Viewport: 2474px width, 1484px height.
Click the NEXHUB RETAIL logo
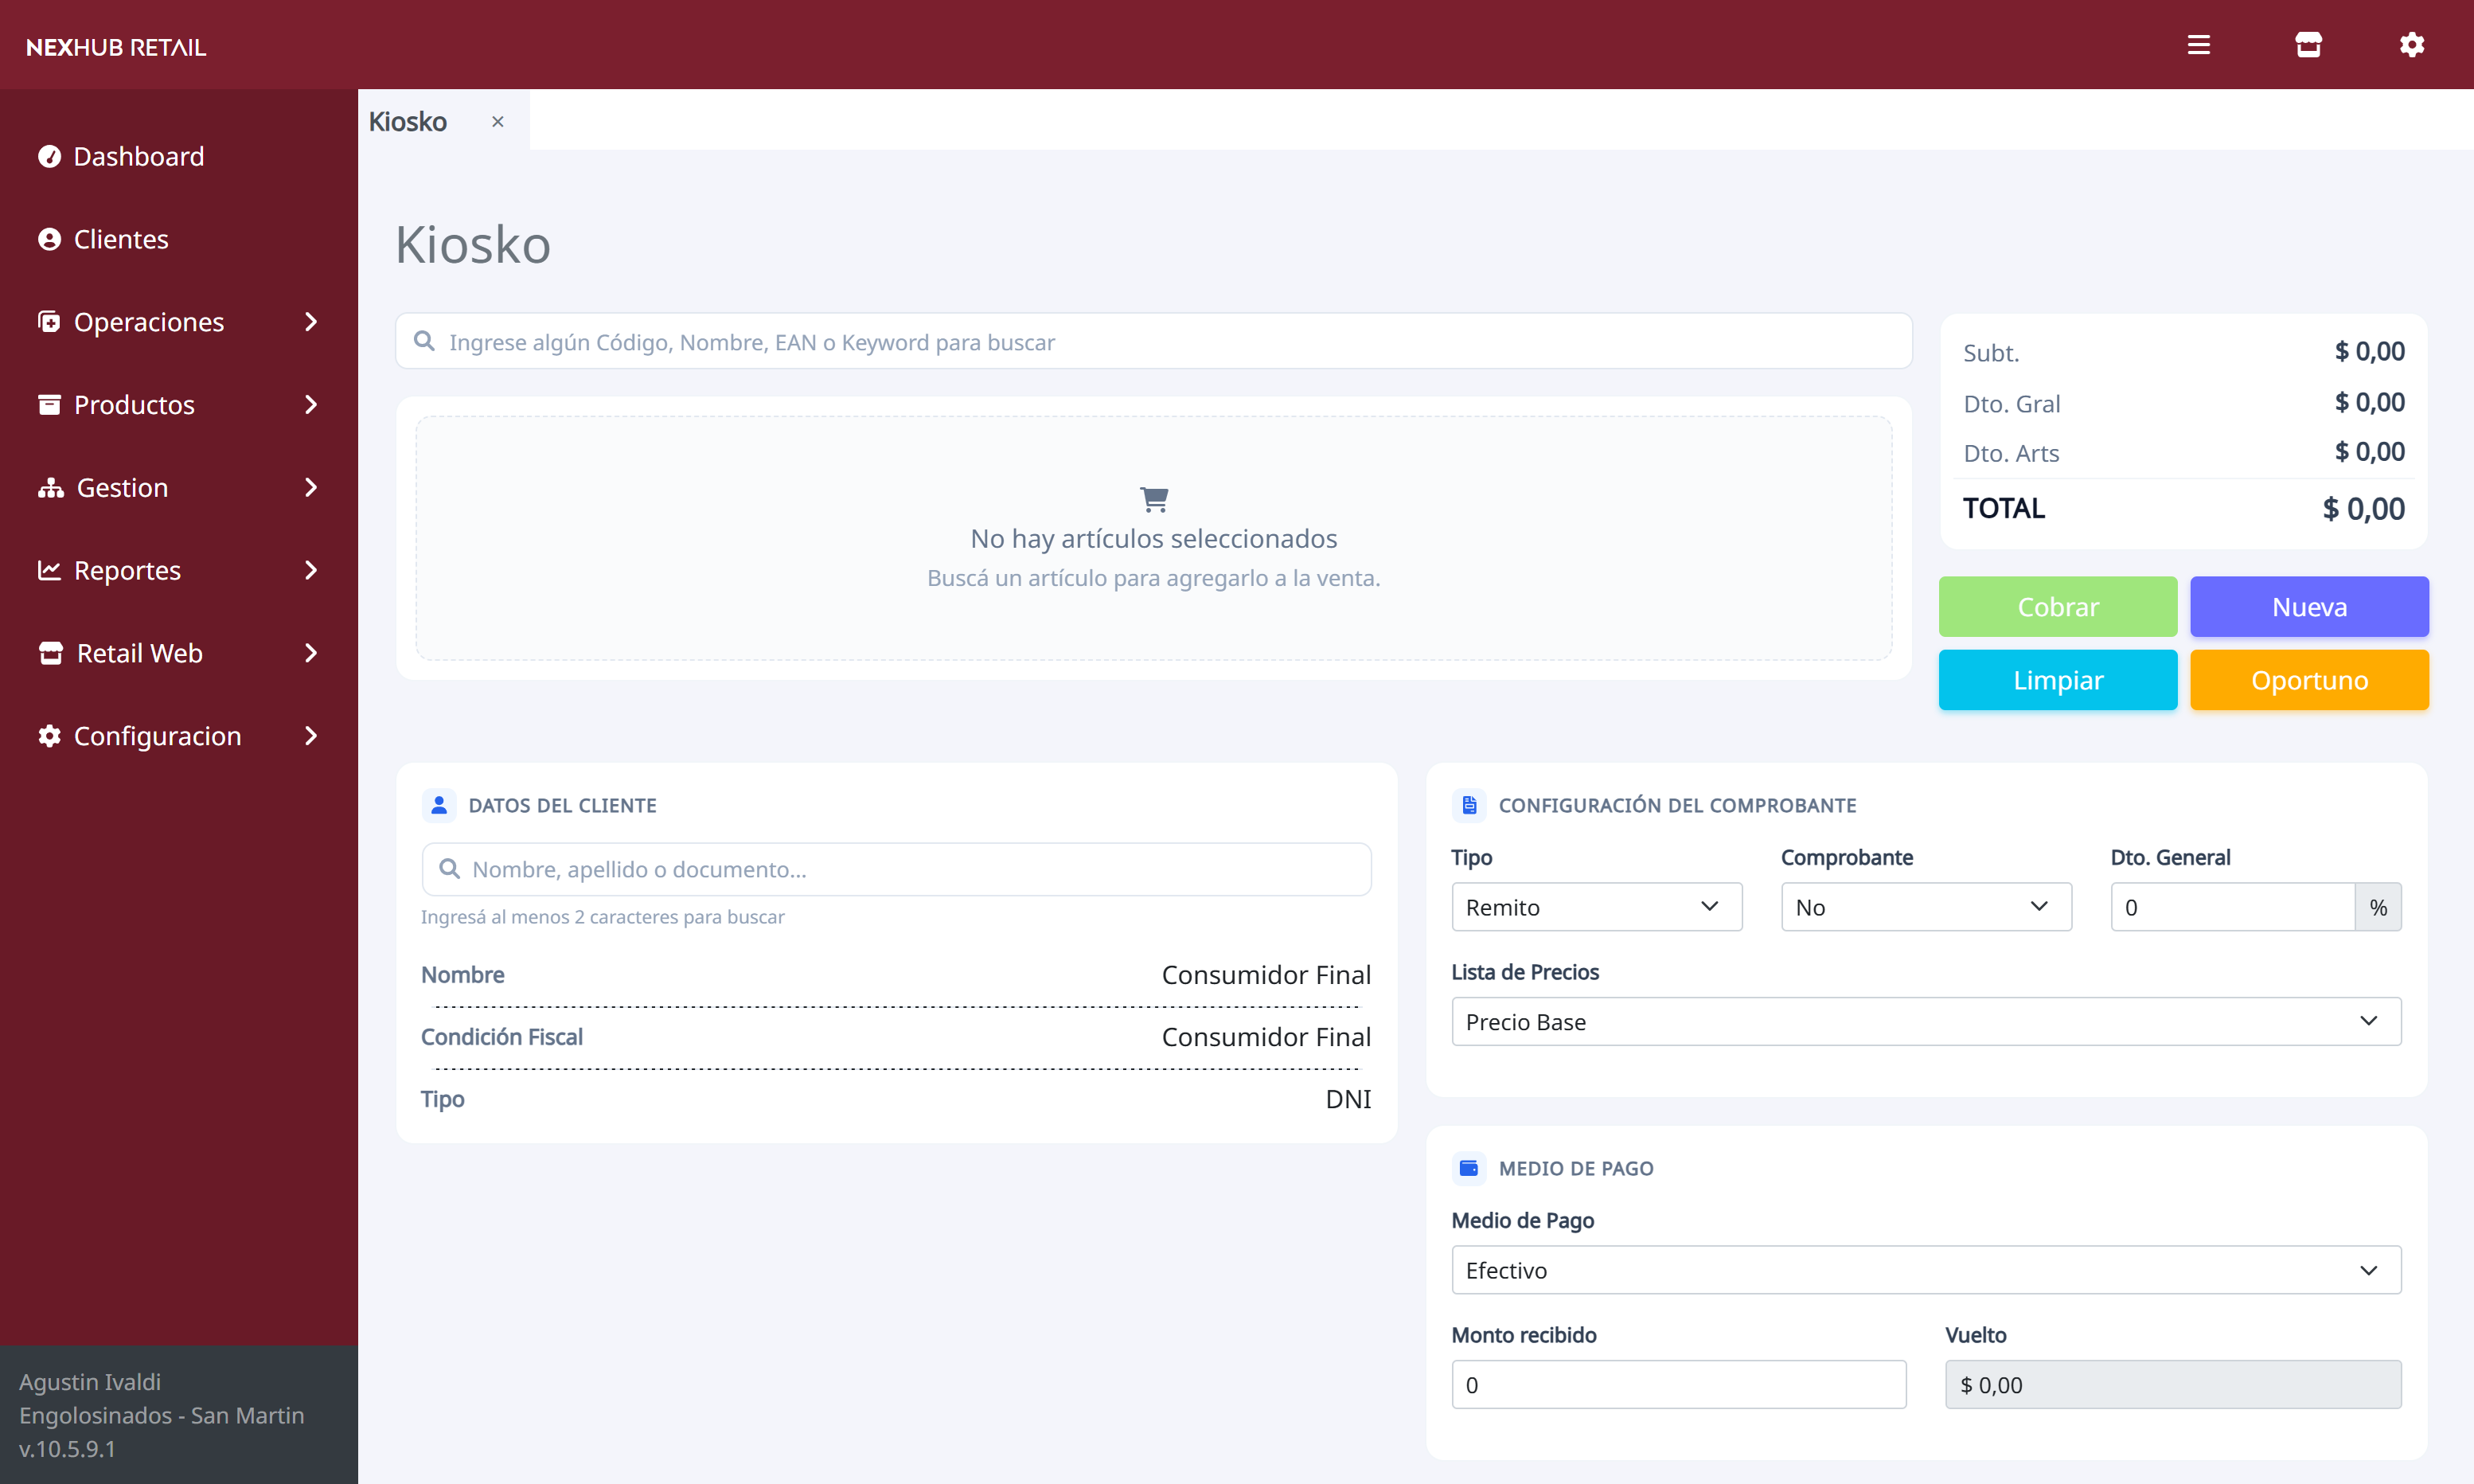(116, 47)
